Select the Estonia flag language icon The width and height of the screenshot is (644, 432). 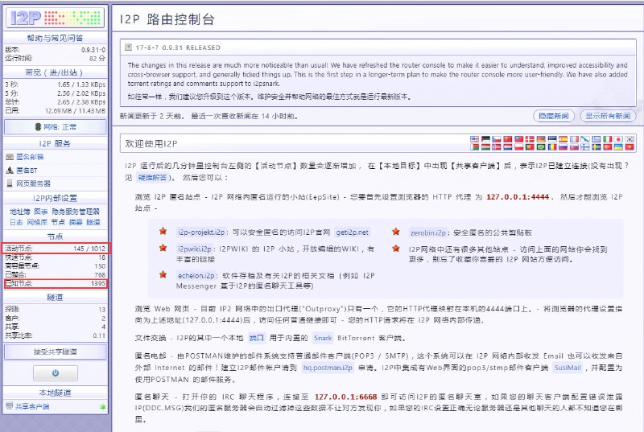(x=552, y=139)
